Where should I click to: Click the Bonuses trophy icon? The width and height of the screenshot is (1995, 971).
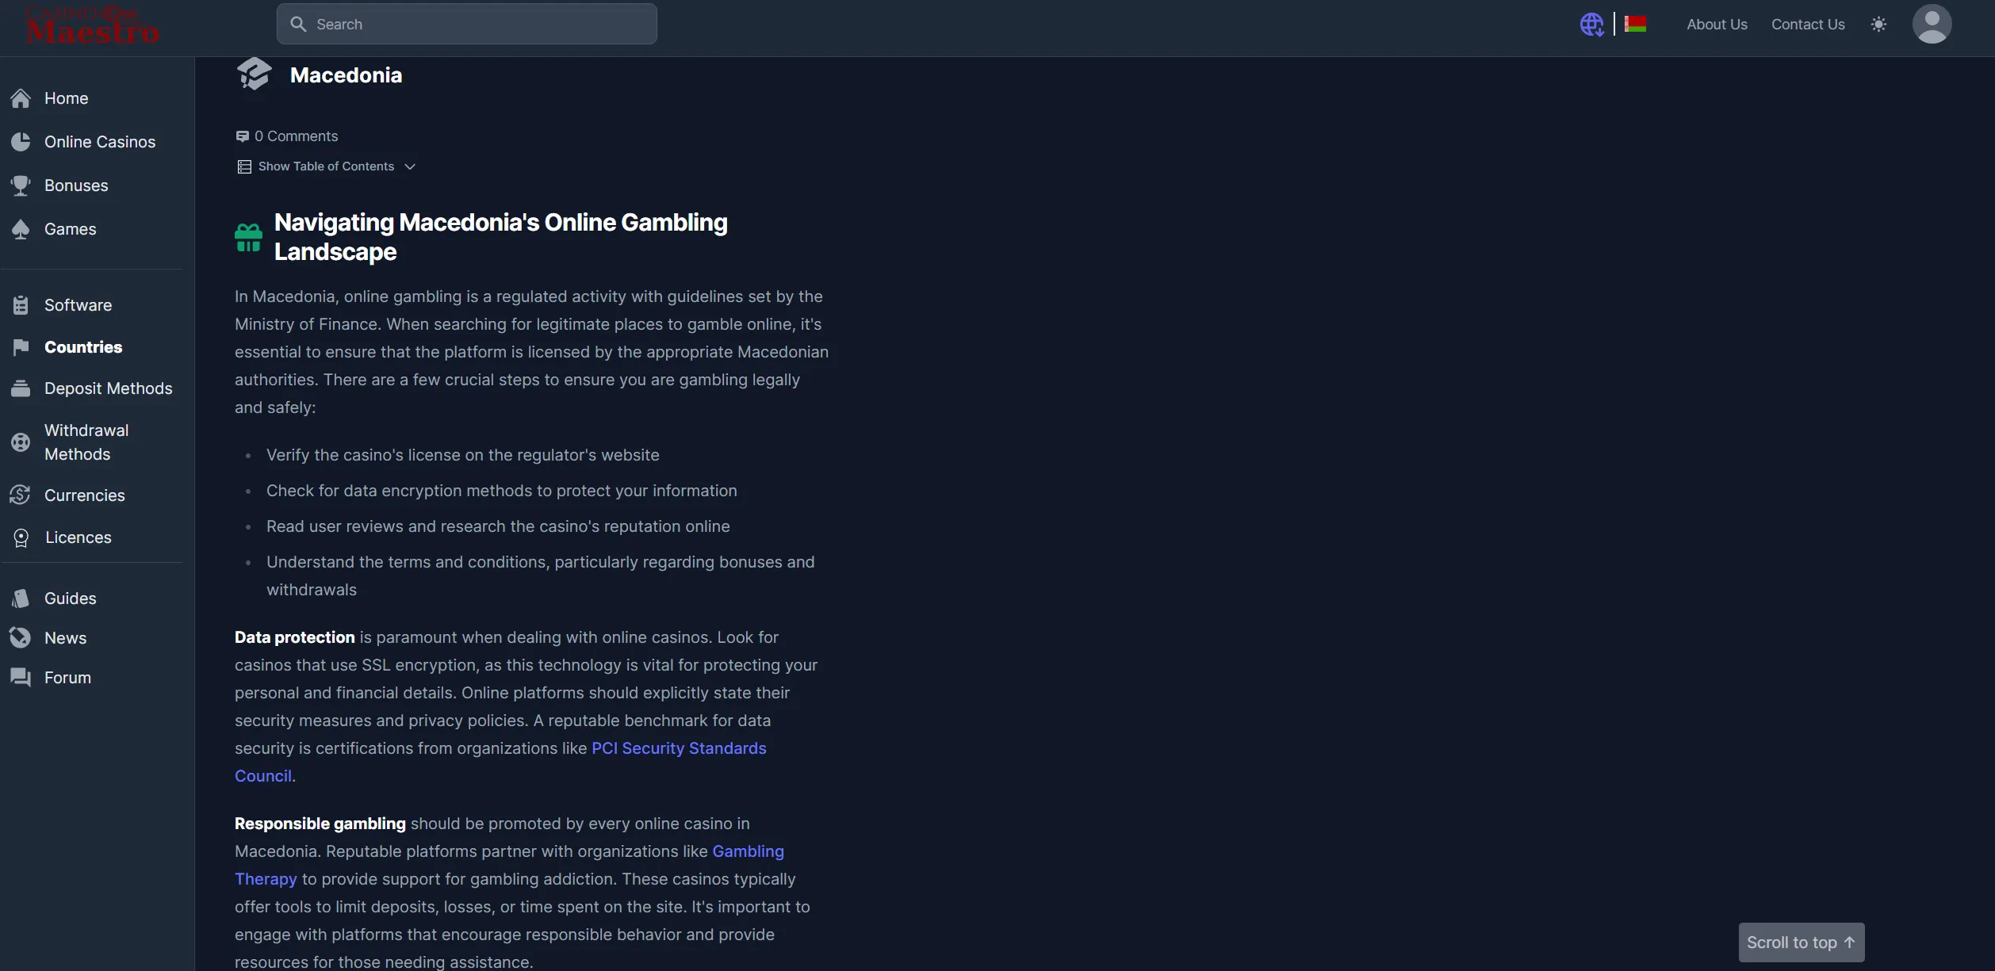21,185
